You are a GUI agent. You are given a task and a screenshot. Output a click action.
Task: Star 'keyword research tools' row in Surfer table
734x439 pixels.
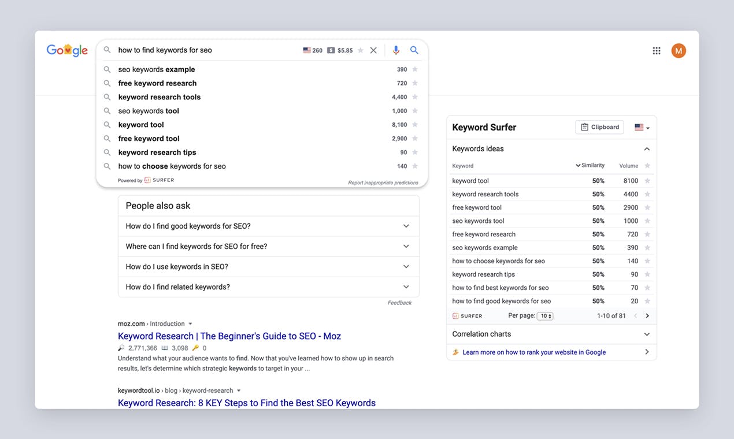tap(647, 194)
